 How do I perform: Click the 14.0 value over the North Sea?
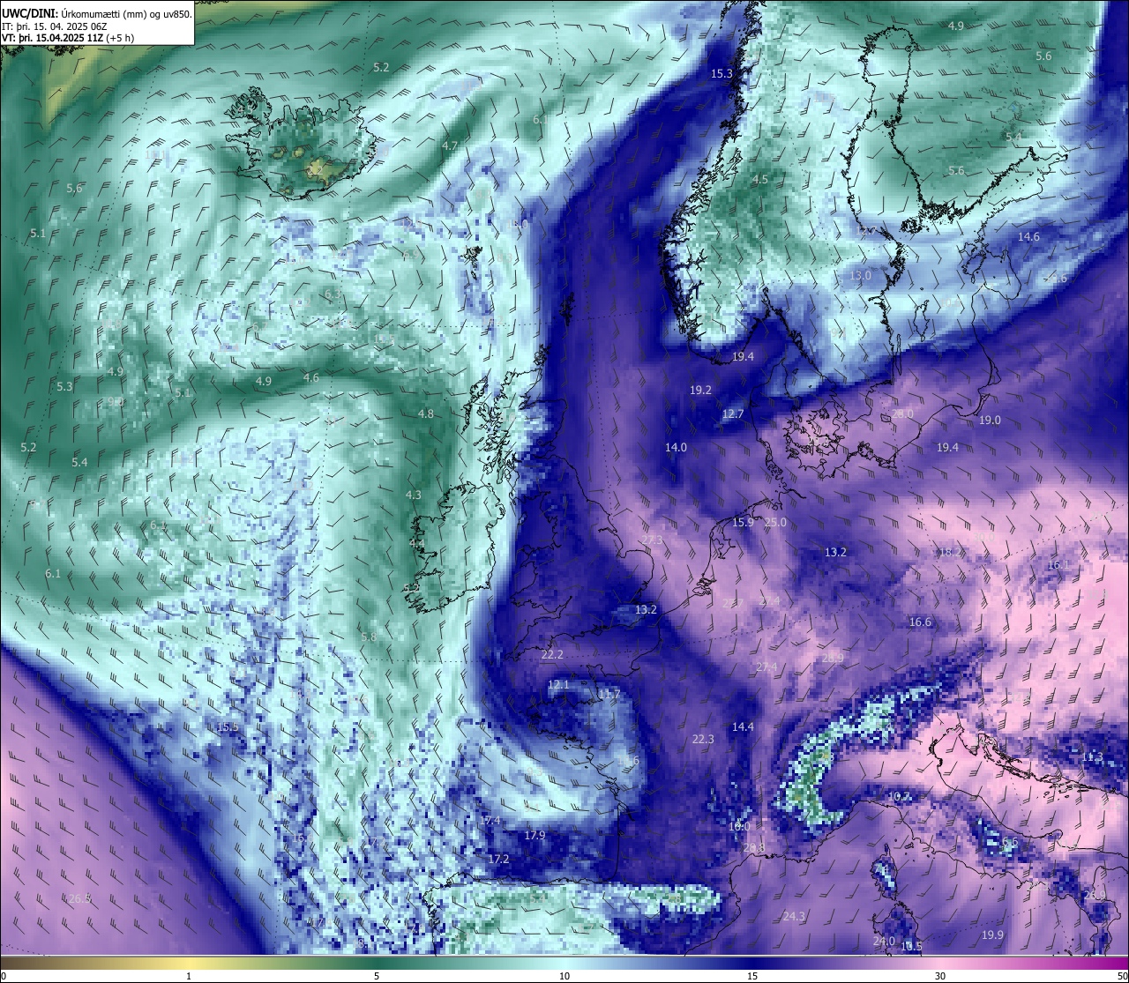(676, 448)
